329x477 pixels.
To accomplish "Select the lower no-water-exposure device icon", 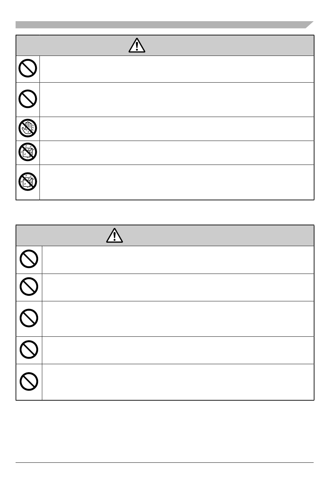I will coord(28,182).
